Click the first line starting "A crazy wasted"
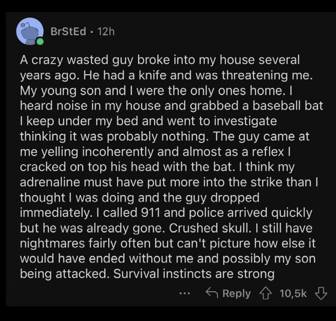The height and width of the screenshot is (321, 336). [x=160, y=60]
